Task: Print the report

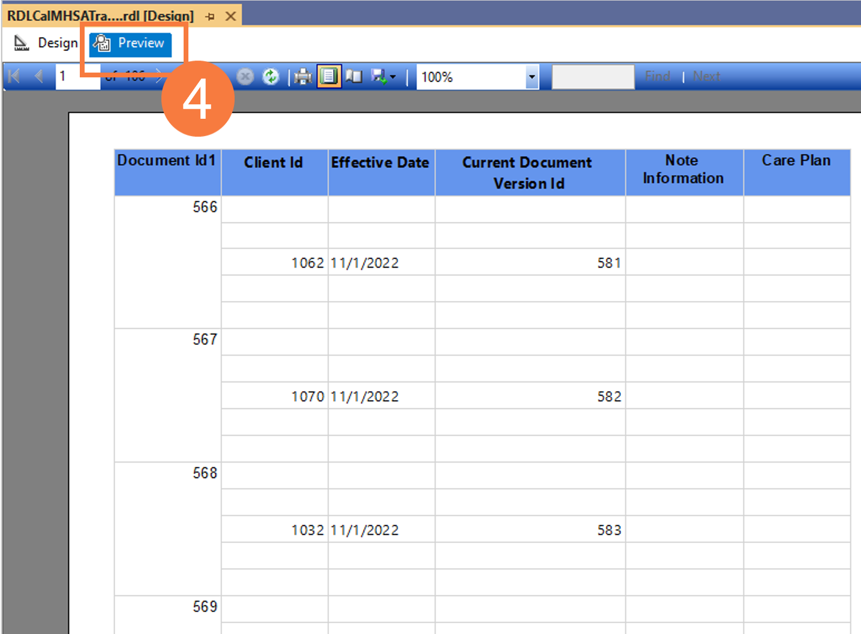Action: click(x=302, y=76)
